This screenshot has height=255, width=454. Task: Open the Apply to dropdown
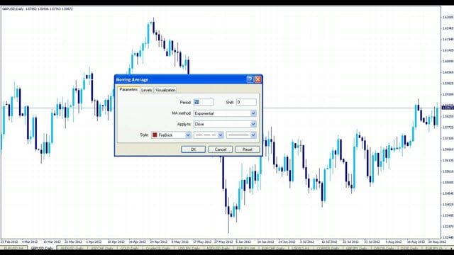coord(225,124)
